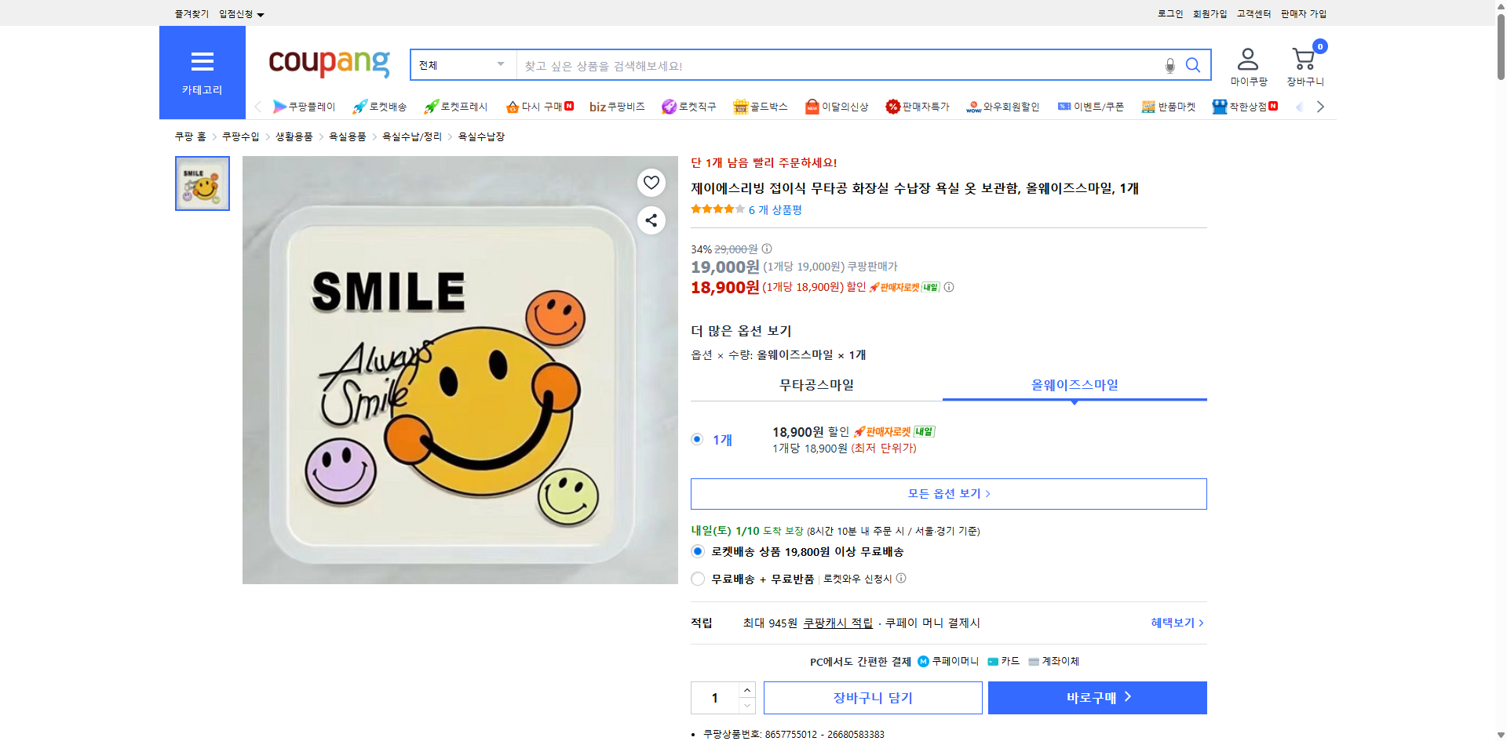This screenshot has width=1507, height=741.
Task: Select the 올웨이즈스마일 option tab
Action: point(1075,385)
